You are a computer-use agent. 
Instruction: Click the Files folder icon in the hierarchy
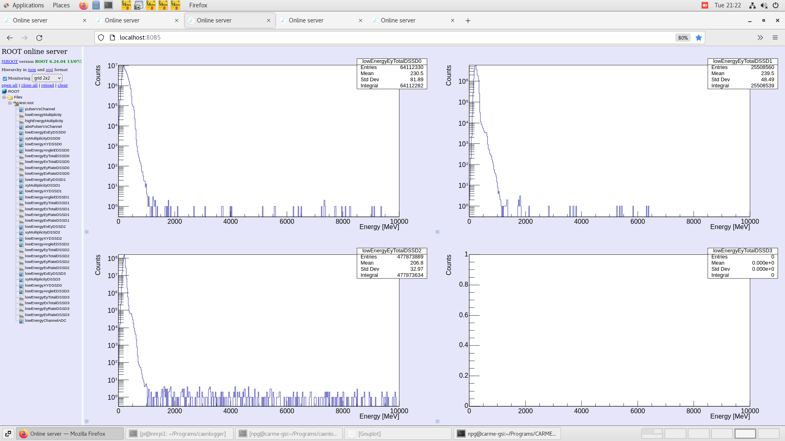[x=10, y=97]
